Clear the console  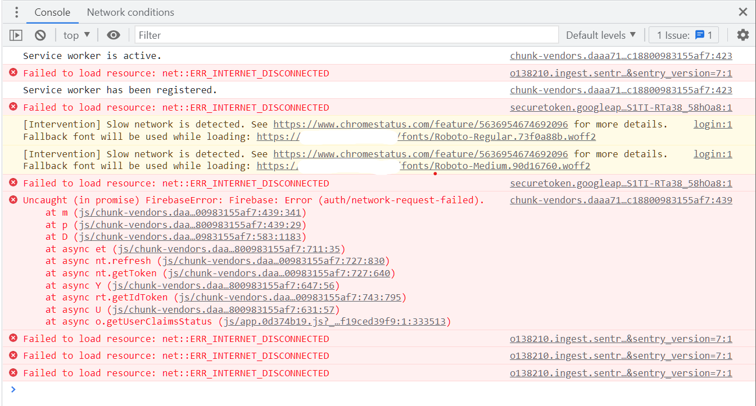click(40, 35)
